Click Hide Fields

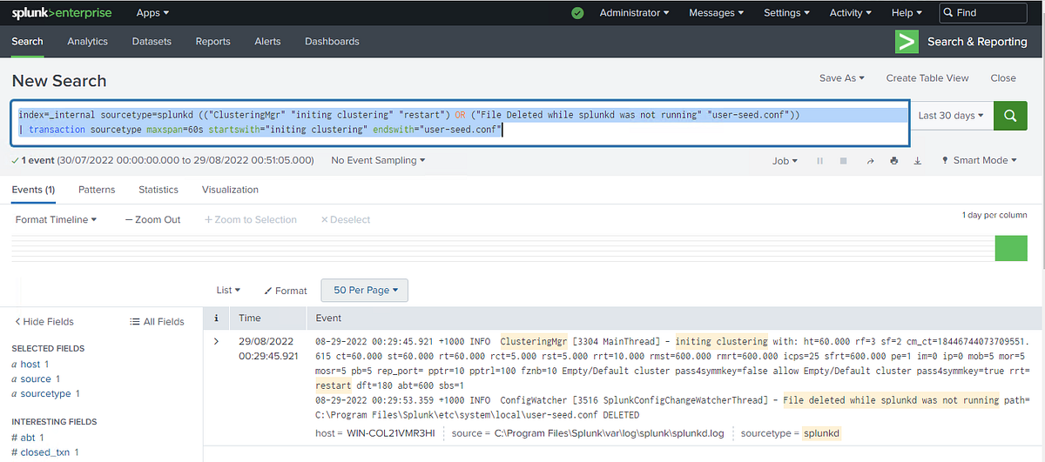point(43,322)
